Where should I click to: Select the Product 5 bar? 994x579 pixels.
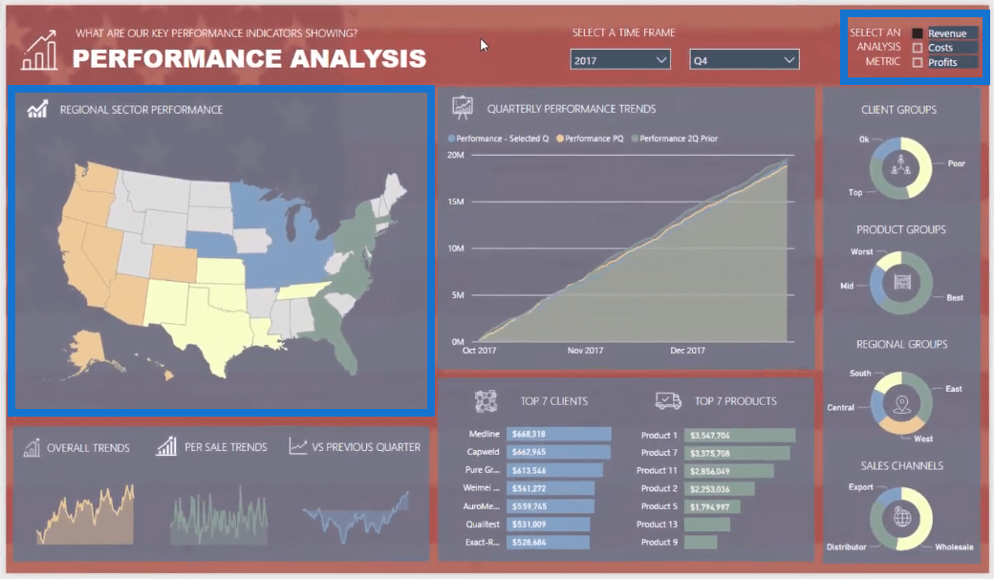coord(712,506)
